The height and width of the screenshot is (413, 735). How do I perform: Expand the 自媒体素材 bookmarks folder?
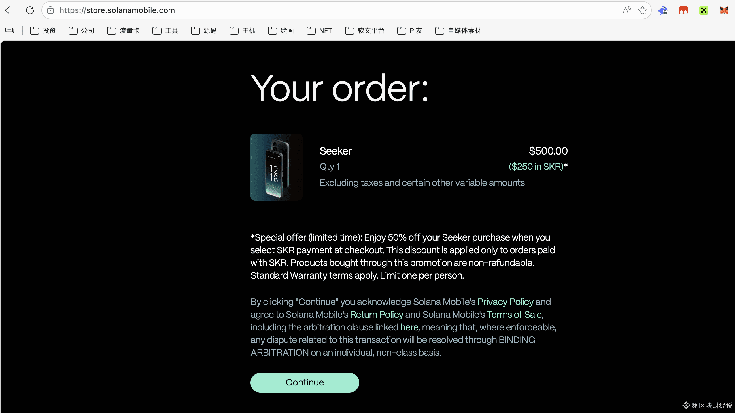[458, 31]
